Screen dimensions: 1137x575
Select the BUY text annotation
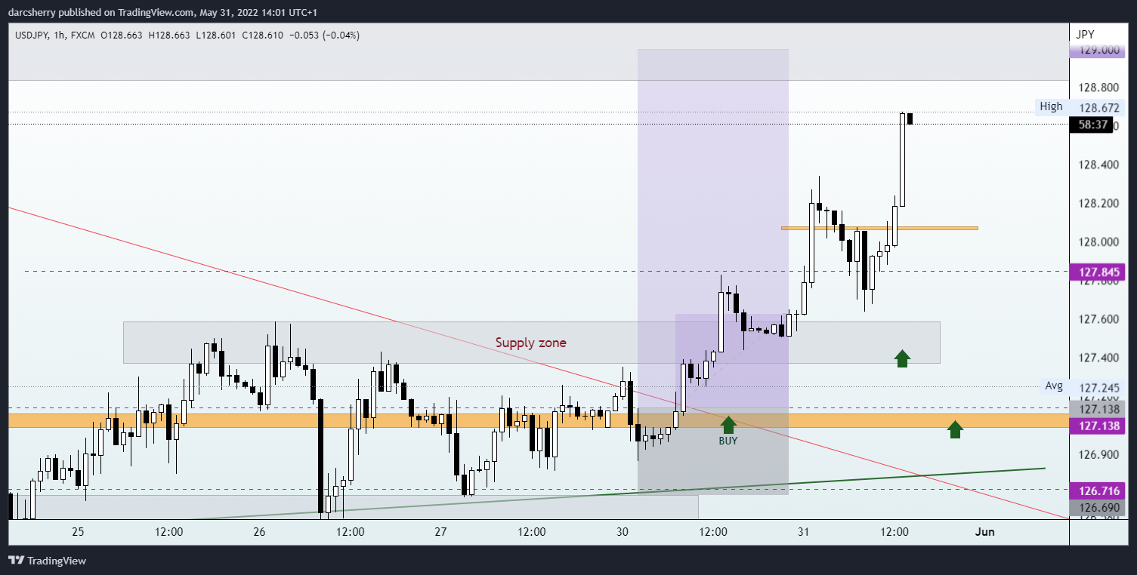[728, 441]
